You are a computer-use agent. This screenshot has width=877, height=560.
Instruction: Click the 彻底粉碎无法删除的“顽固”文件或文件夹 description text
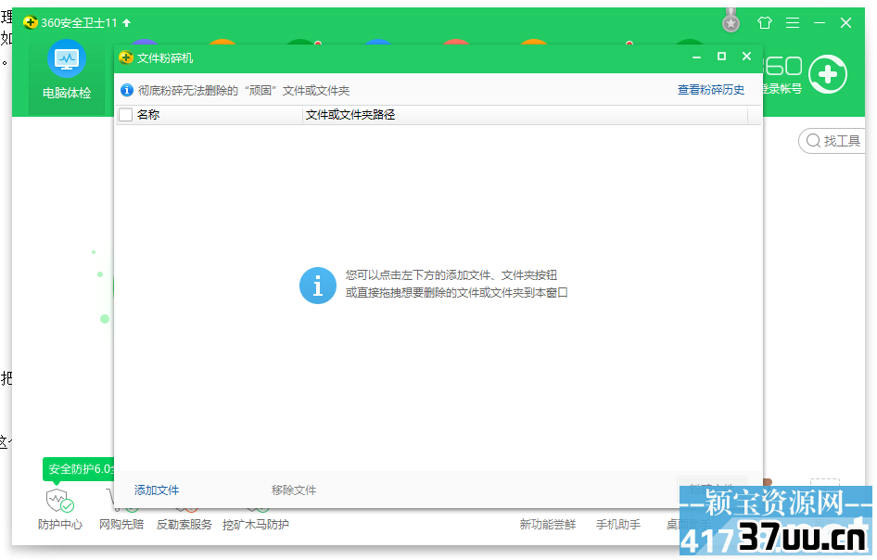point(244,91)
